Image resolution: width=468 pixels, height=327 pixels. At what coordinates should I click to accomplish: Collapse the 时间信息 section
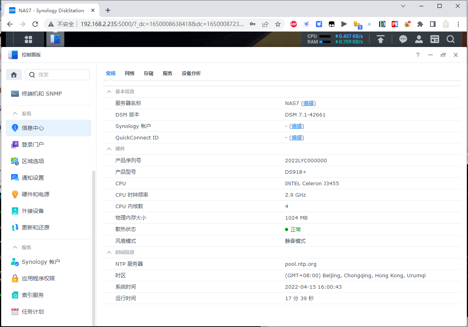click(x=109, y=252)
